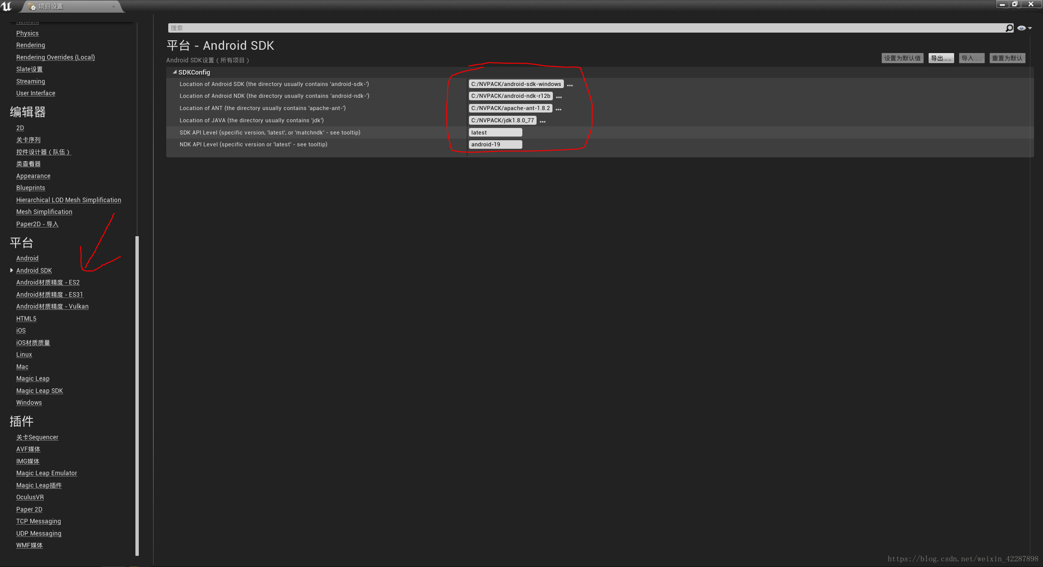Edit SDK API Level 'latest' field
The image size is (1043, 567).
point(495,132)
